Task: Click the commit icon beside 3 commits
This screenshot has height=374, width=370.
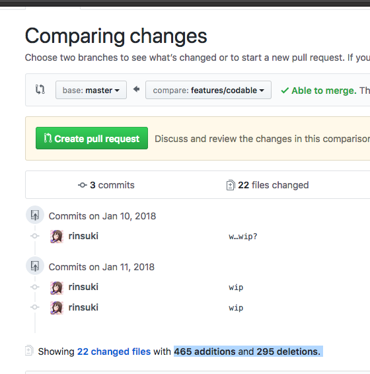Action: (x=83, y=185)
